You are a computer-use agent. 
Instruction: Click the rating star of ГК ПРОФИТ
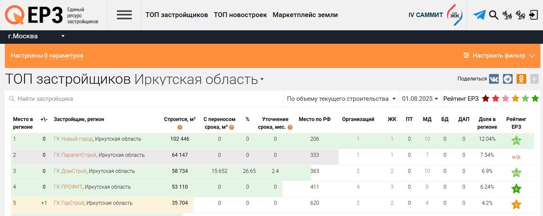(x=516, y=189)
